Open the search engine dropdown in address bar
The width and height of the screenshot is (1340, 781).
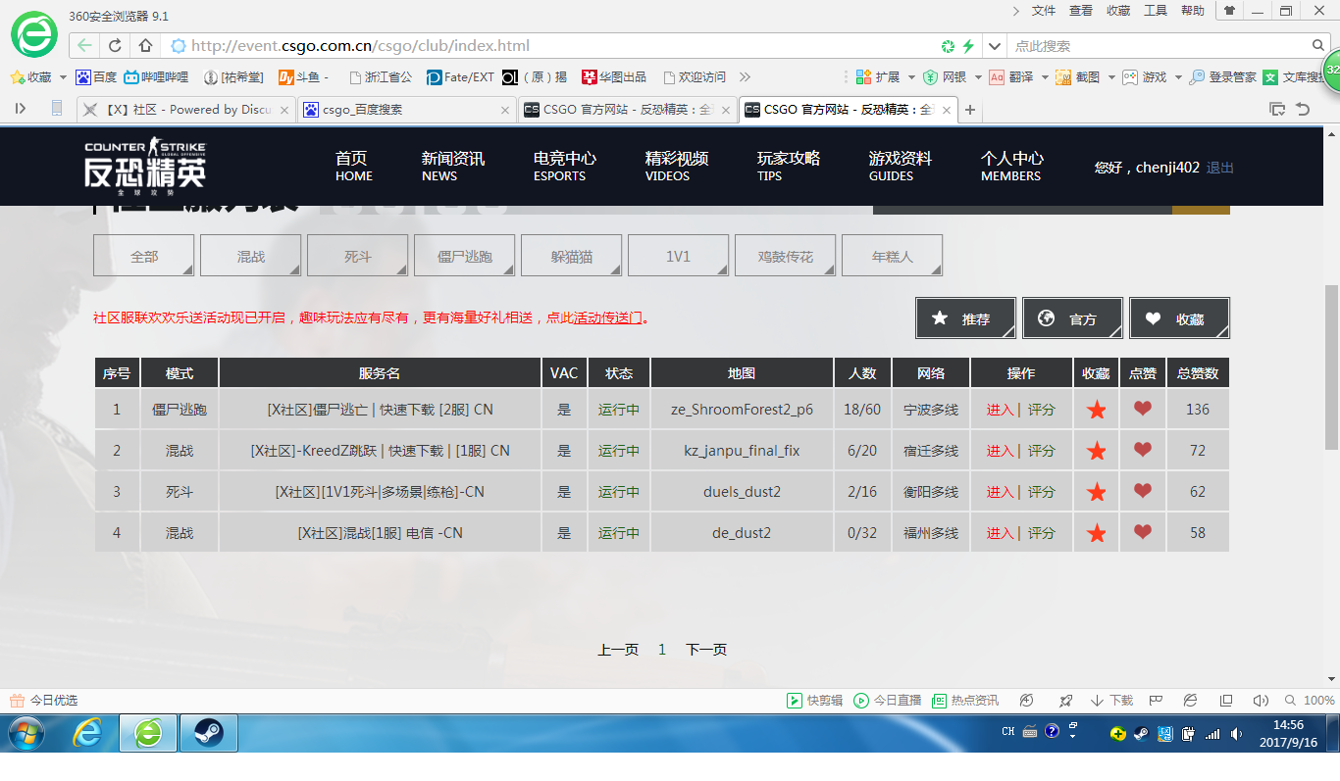[994, 45]
